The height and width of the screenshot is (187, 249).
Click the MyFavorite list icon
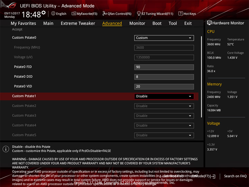(x=74, y=14)
